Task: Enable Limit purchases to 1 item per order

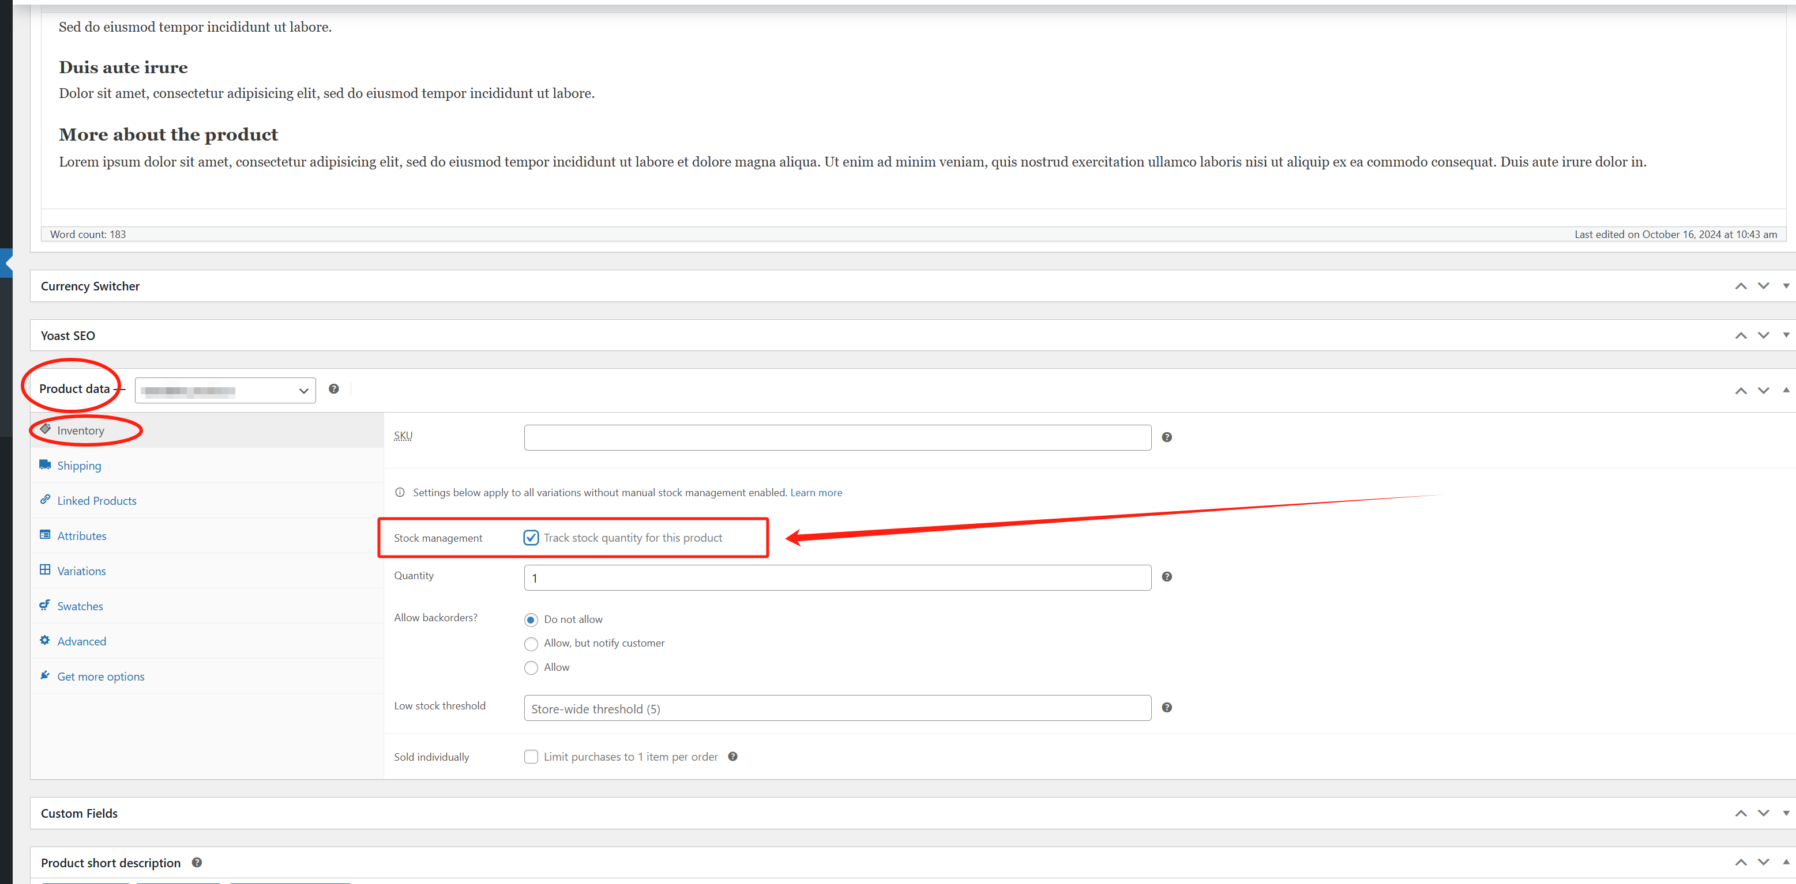Action: click(x=531, y=757)
